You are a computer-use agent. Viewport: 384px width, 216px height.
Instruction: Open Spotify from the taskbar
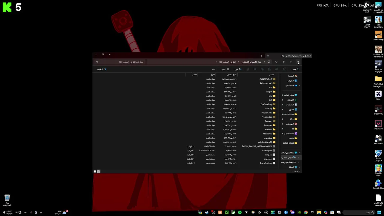pos(240,212)
